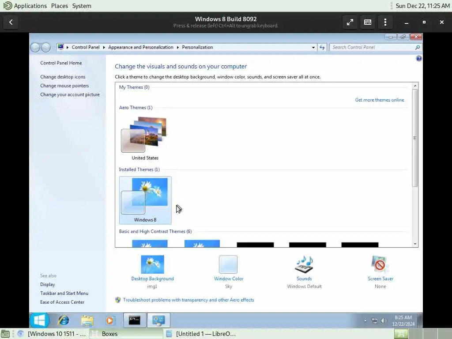Click the network tray icon
452x339 pixels.
374,320
